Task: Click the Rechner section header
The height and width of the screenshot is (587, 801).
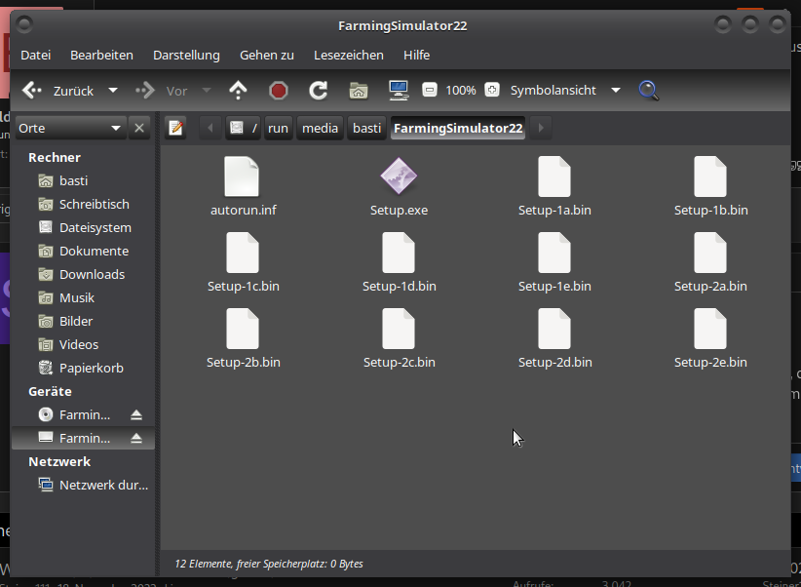Action: [x=55, y=158]
